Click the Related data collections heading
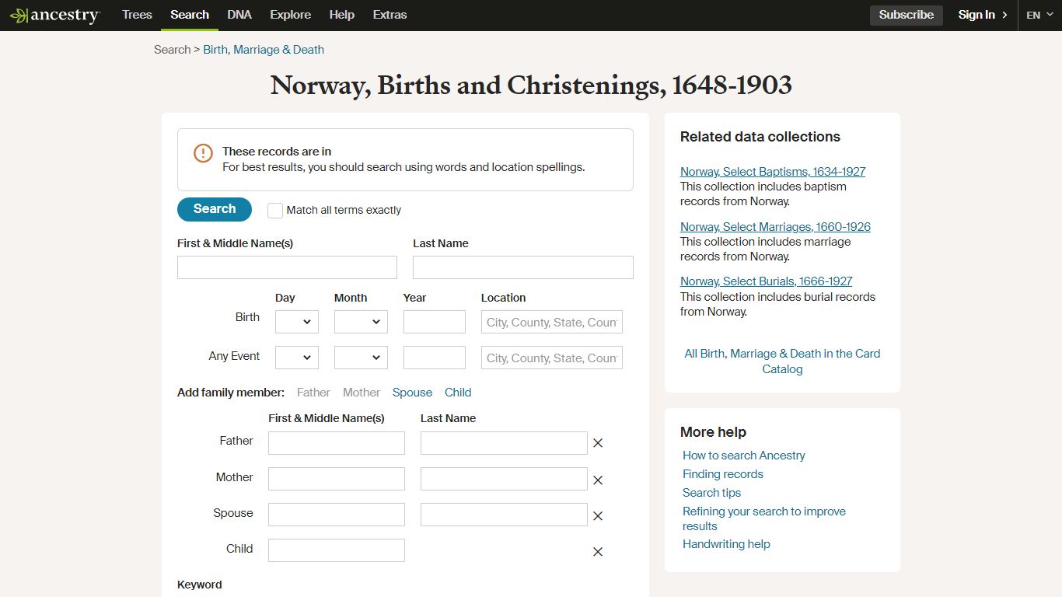The width and height of the screenshot is (1062, 597). click(760, 137)
